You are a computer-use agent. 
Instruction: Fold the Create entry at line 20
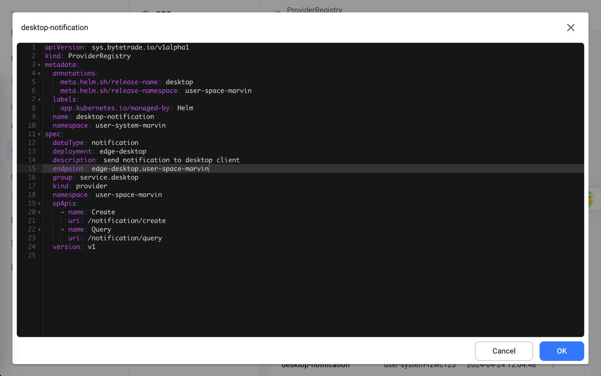39,213
